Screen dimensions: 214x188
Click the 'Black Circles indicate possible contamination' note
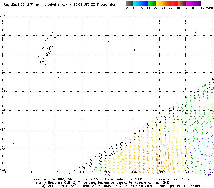(x=170, y=186)
